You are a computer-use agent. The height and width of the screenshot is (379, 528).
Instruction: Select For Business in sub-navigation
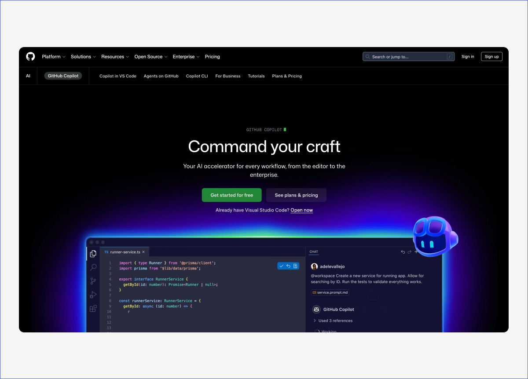coord(228,76)
